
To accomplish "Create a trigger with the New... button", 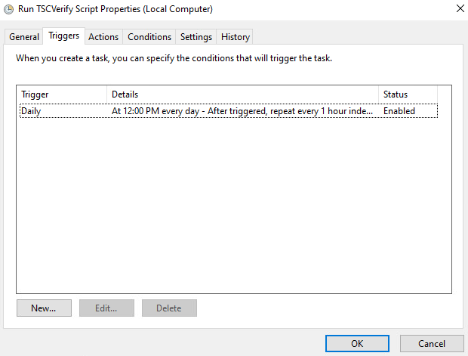I will (44, 308).
